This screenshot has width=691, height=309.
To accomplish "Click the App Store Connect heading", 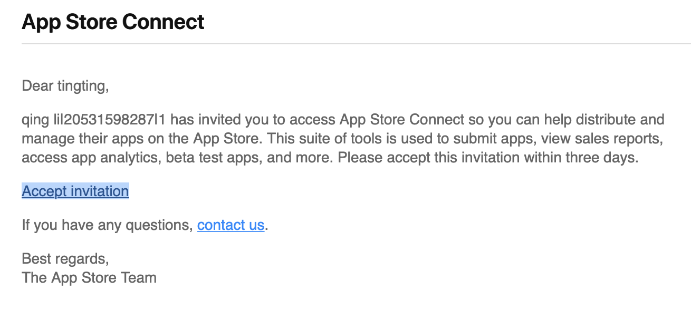I will click(x=113, y=22).
